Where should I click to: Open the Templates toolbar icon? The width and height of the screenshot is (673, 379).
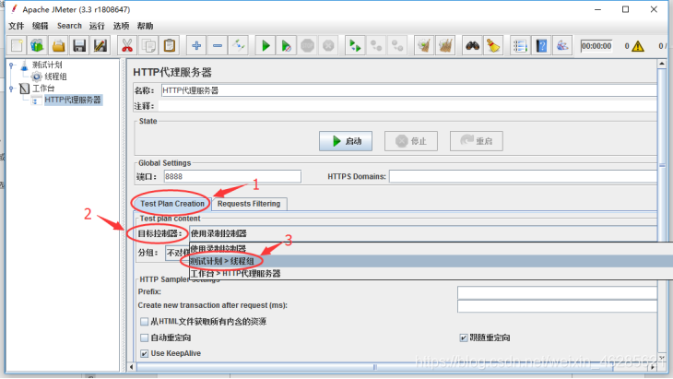38,45
